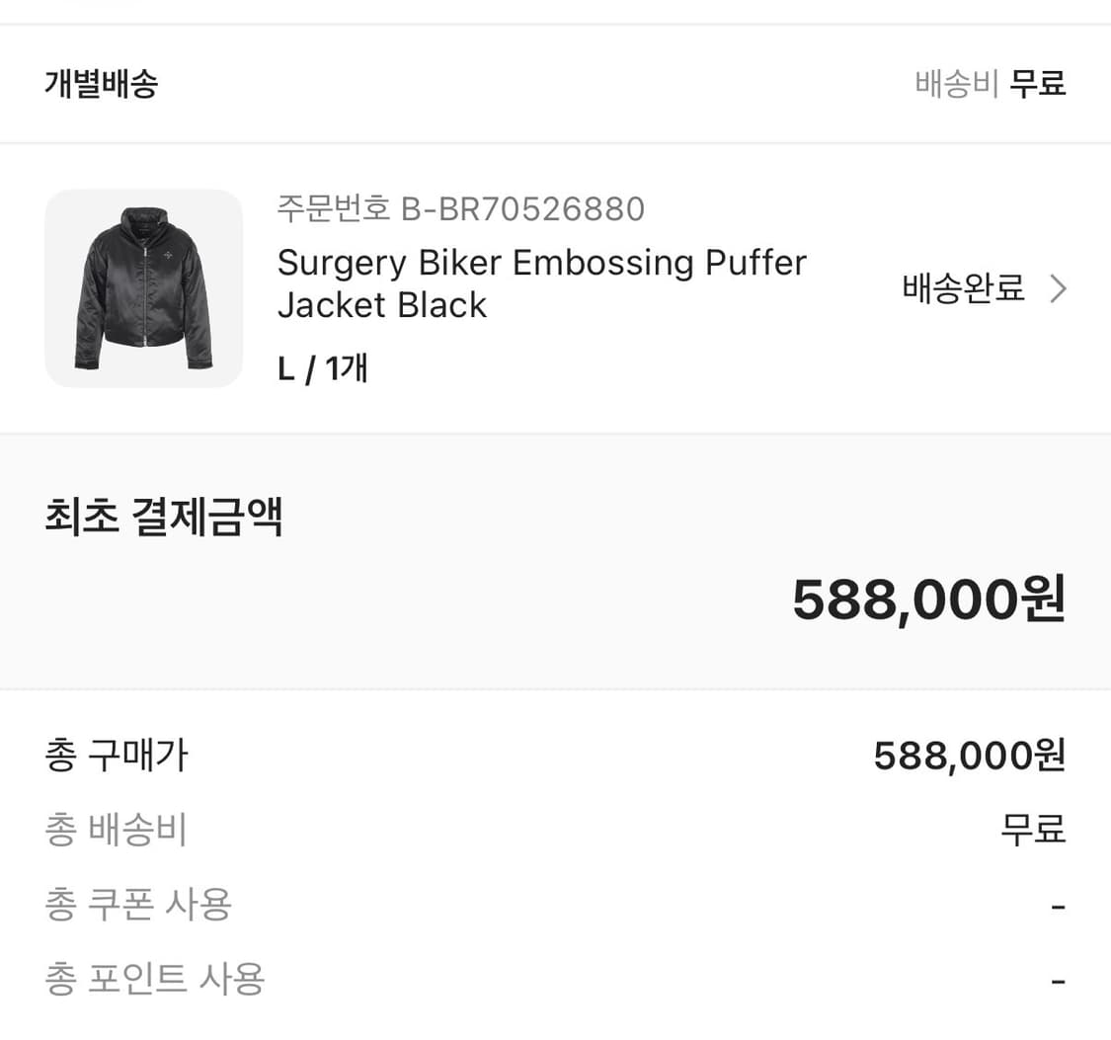Click the partially visible element at top left
This screenshot has width=1111, height=1040.
click(102, 5)
